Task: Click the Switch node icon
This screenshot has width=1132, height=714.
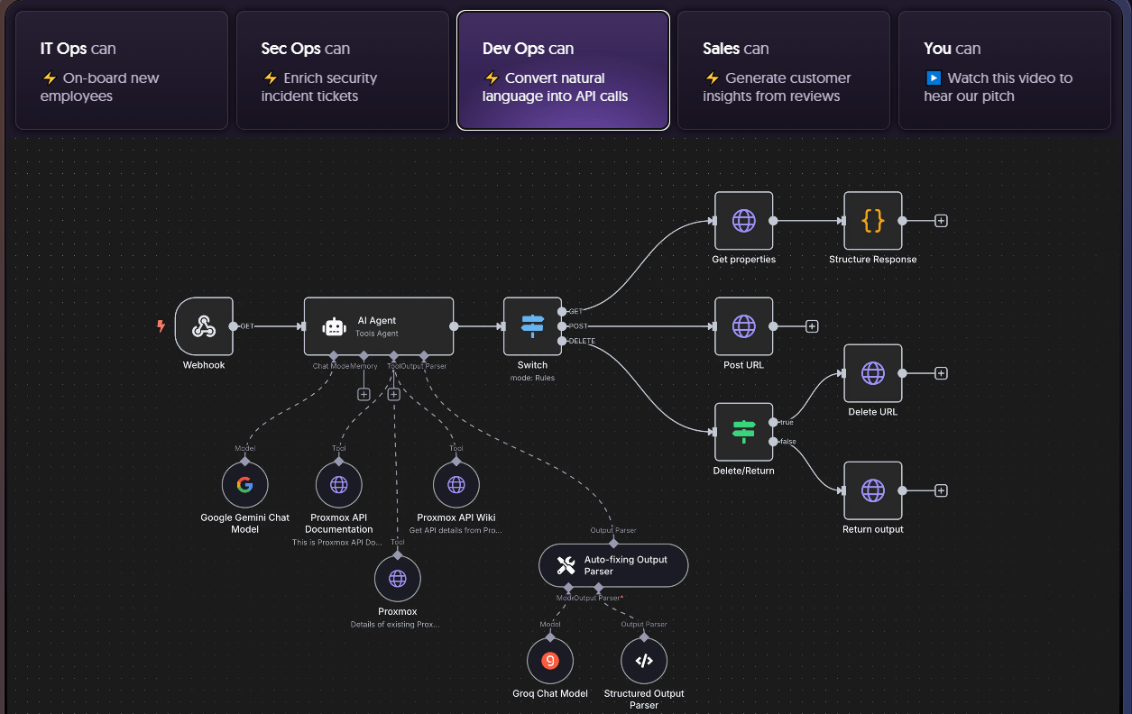Action: pyautogui.click(x=533, y=326)
